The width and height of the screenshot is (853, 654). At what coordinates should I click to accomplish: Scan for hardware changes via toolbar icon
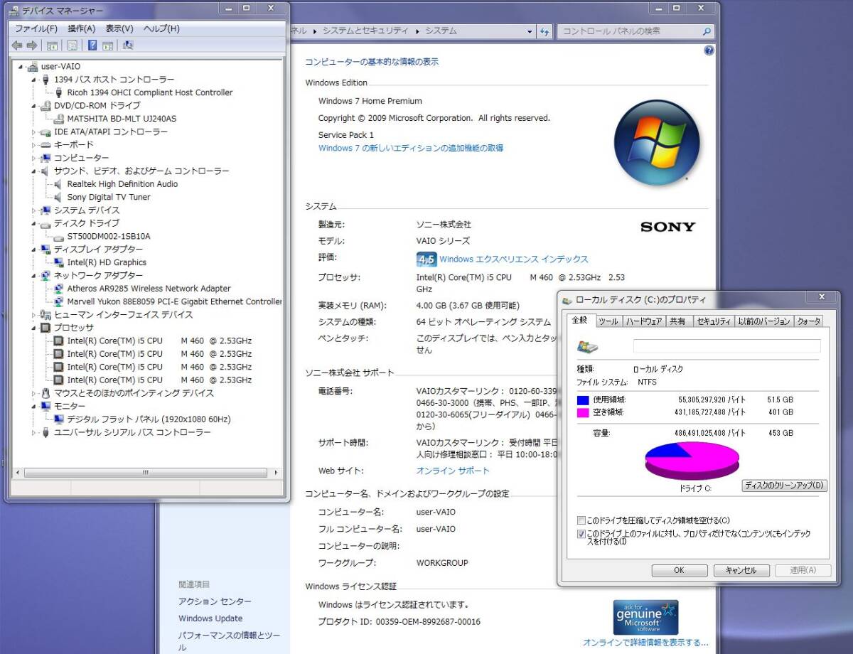(x=128, y=45)
